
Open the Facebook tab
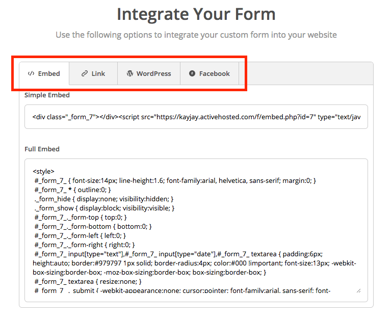point(210,73)
